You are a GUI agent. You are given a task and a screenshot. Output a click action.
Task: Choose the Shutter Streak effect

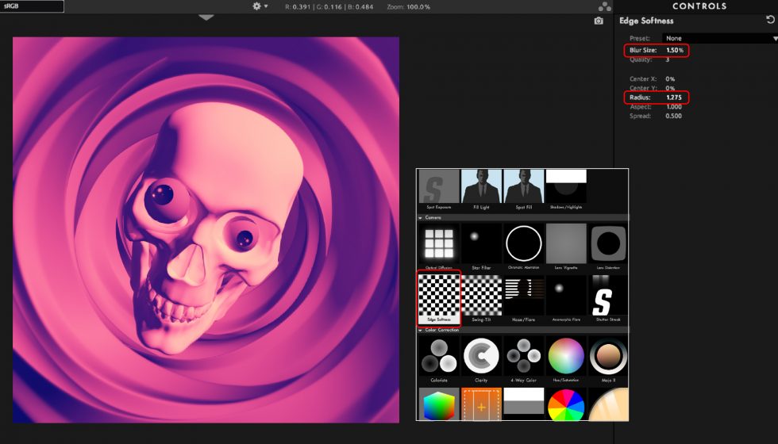(x=607, y=295)
